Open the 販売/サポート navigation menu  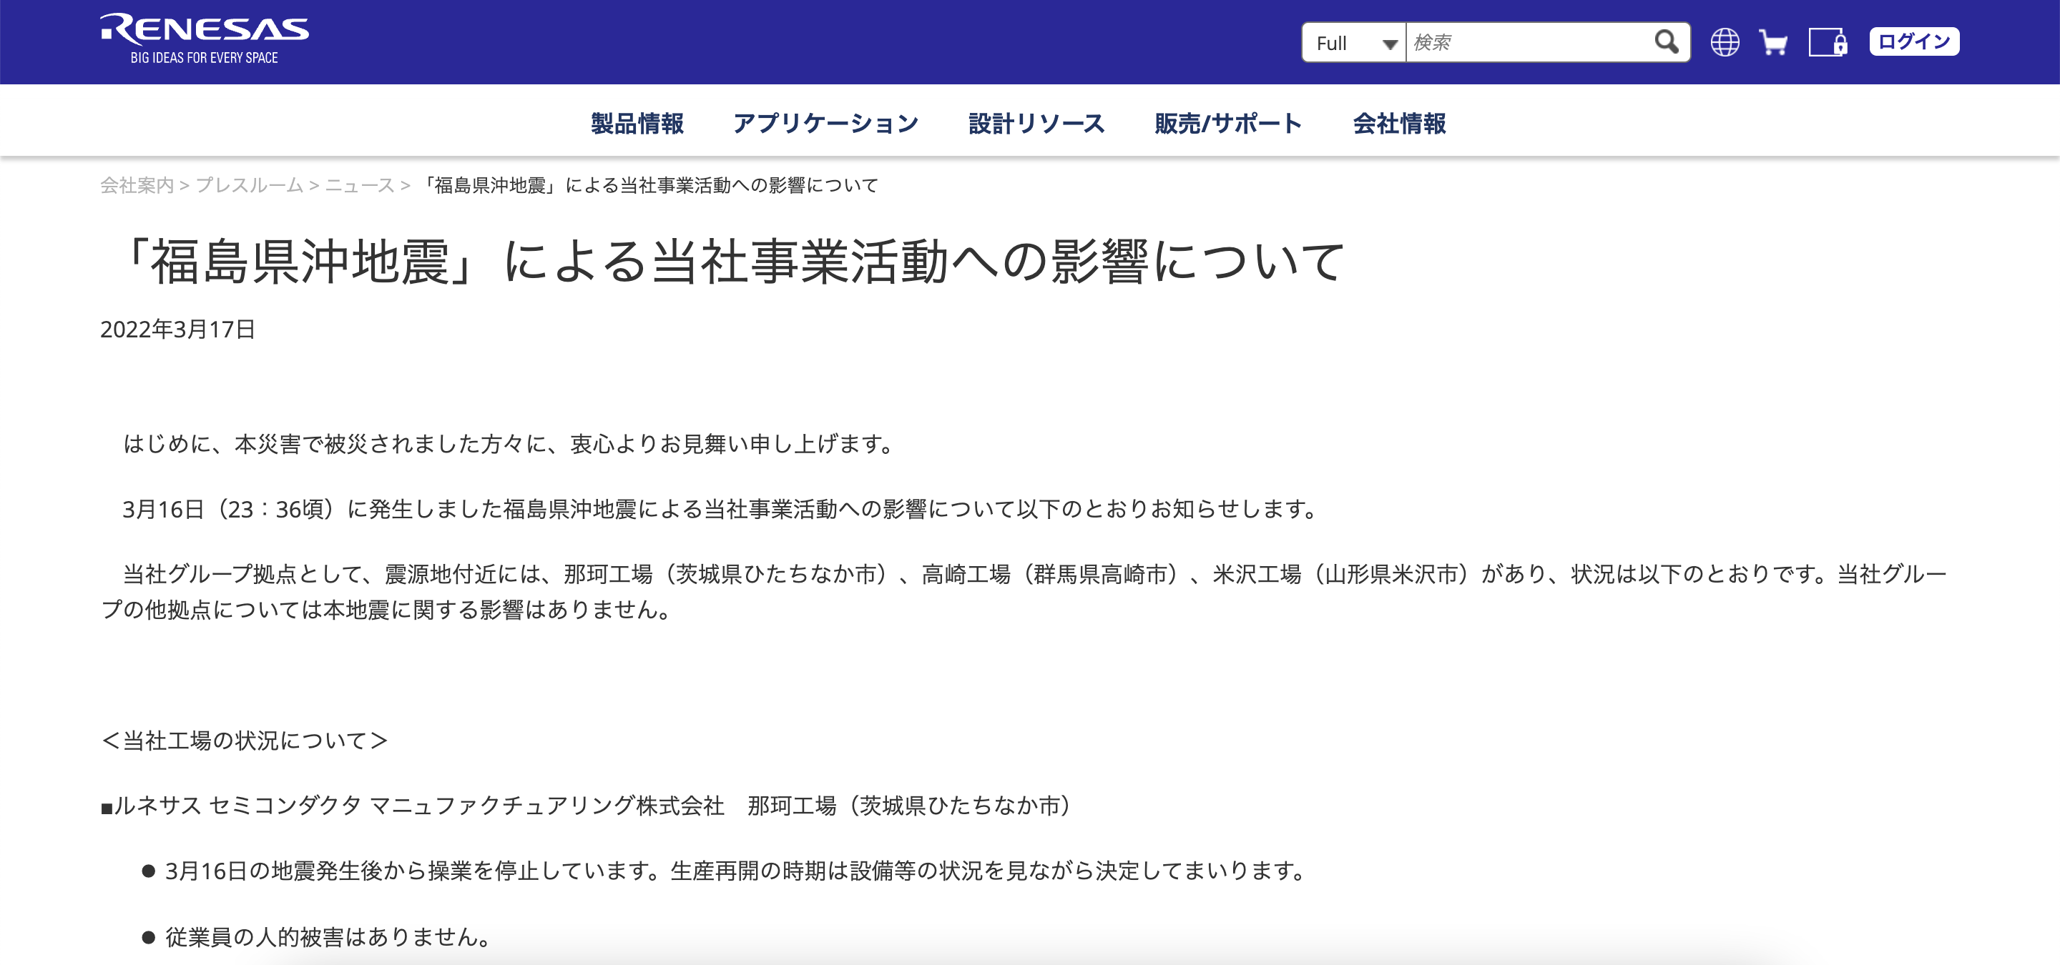coord(1227,123)
